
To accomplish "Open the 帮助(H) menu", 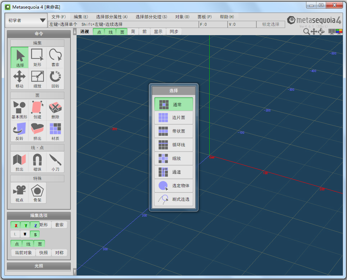I will pyautogui.click(x=227, y=17).
